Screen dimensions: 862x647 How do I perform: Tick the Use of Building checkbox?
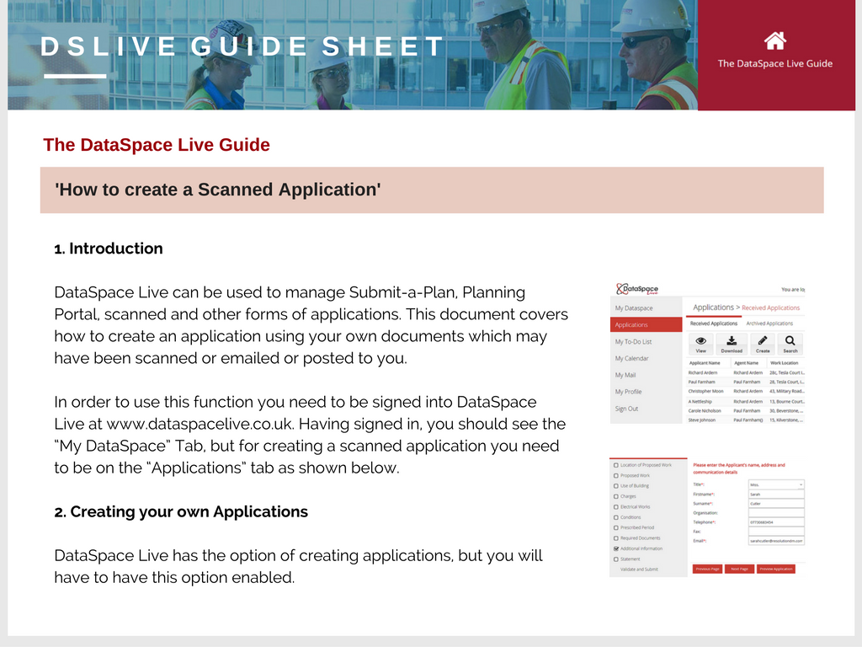pyautogui.click(x=615, y=486)
